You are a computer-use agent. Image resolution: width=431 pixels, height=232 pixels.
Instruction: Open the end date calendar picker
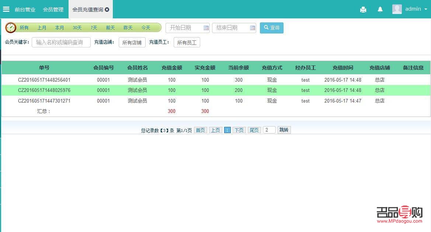tap(253, 28)
